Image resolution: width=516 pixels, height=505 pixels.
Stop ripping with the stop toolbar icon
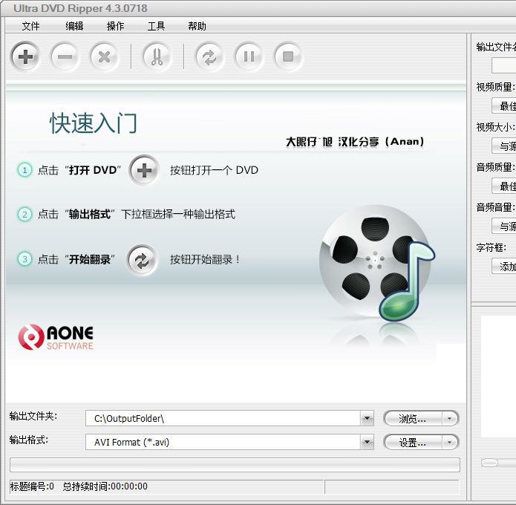pyautogui.click(x=288, y=56)
